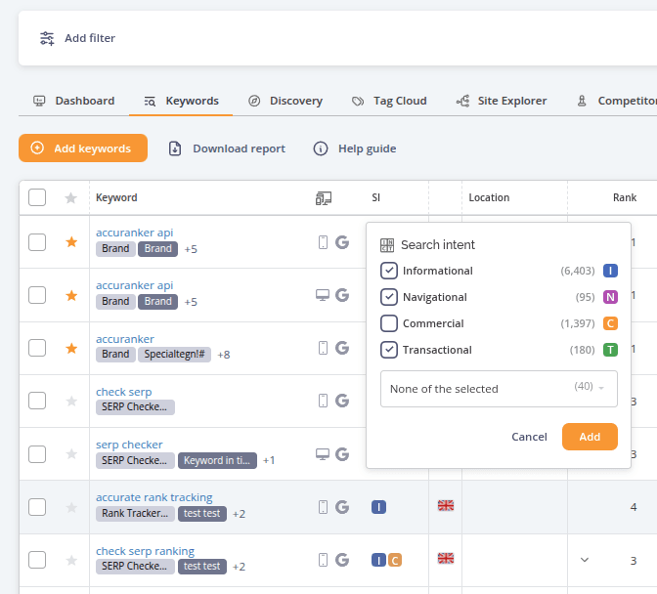657x594 pixels.
Task: Unstar the accuranker keyword
Action: (x=71, y=348)
